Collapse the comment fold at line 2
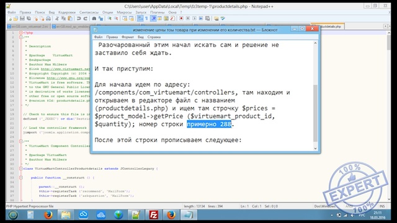 pyautogui.click(x=21, y=37)
